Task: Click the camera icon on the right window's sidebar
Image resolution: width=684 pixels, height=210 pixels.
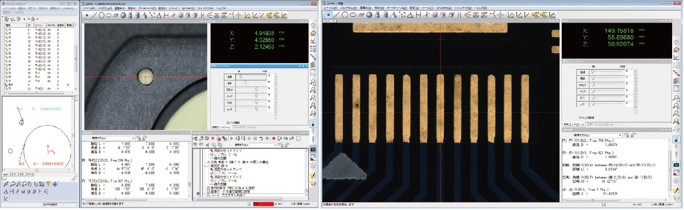Action: 677,165
